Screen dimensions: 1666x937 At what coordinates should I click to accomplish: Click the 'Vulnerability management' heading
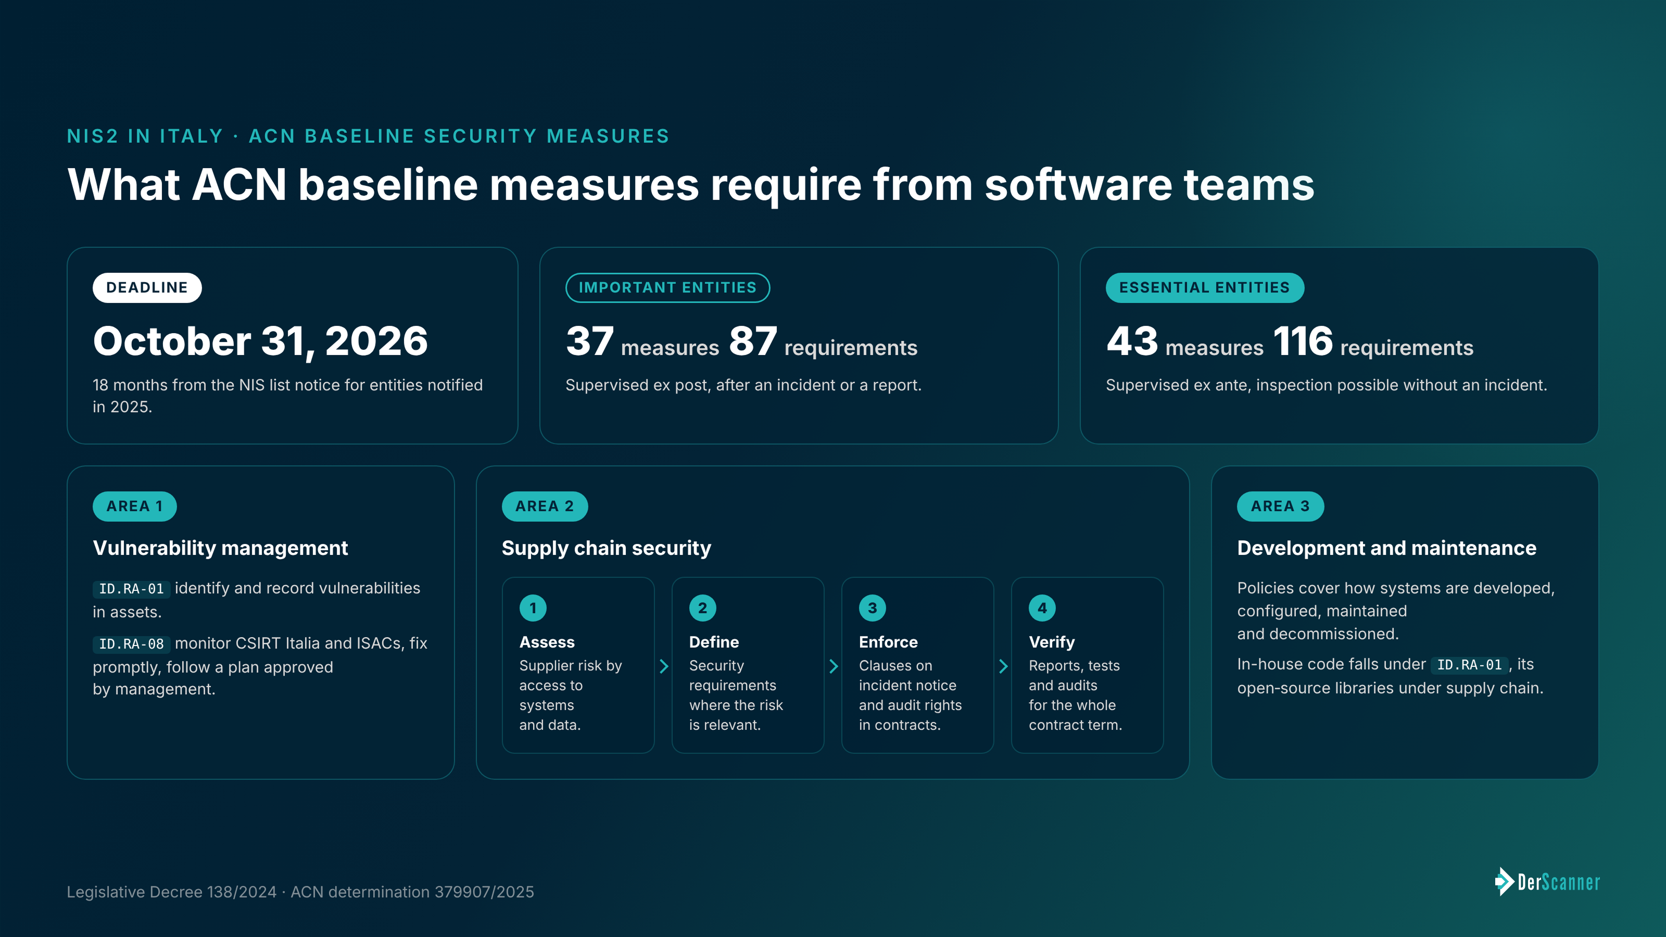pyautogui.click(x=221, y=548)
